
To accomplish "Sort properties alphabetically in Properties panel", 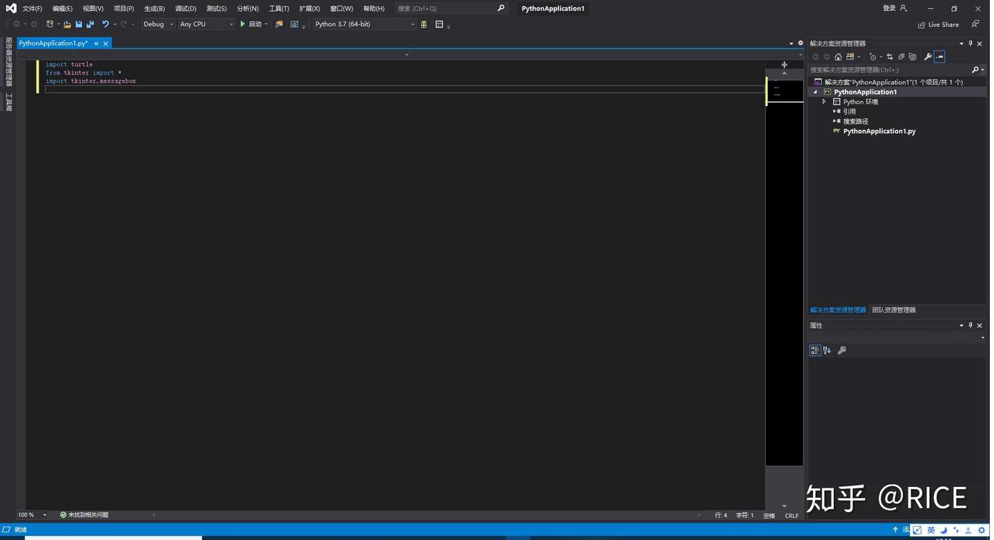I will (x=827, y=350).
